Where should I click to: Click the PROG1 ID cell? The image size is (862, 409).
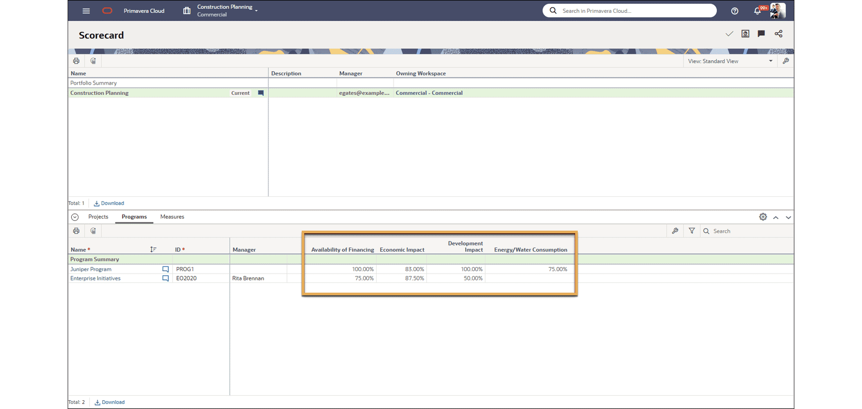click(185, 269)
